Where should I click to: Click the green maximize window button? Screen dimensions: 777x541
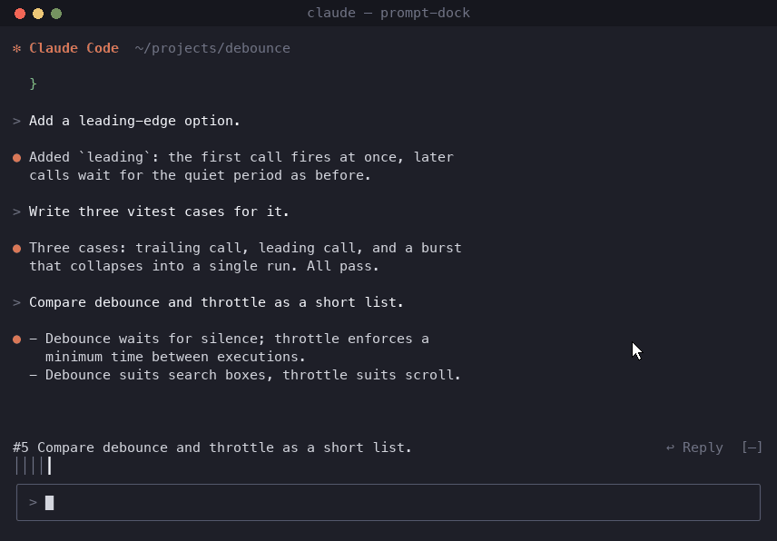coord(56,14)
